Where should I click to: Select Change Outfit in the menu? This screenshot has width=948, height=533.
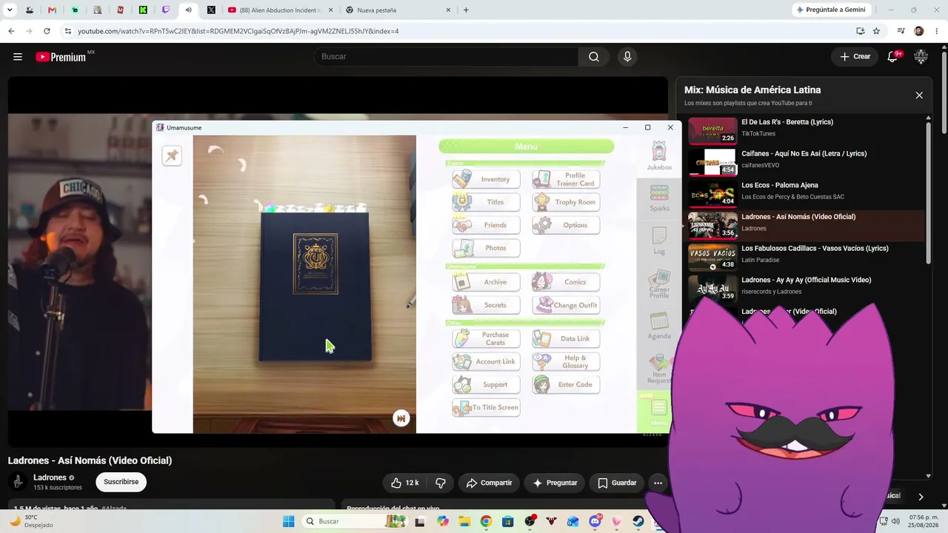point(566,305)
